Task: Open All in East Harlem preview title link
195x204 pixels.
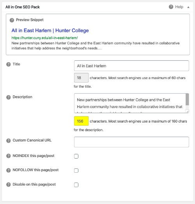Action: click(50, 31)
